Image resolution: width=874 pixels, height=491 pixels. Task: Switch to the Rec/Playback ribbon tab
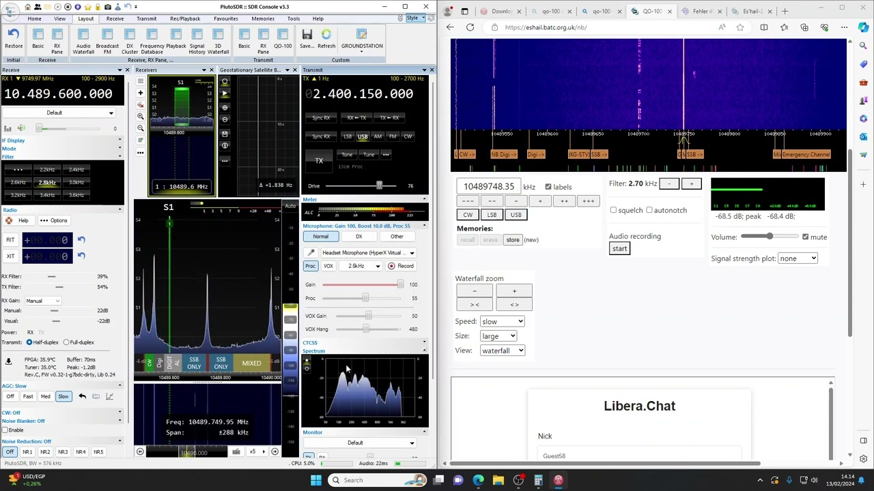pos(185,18)
